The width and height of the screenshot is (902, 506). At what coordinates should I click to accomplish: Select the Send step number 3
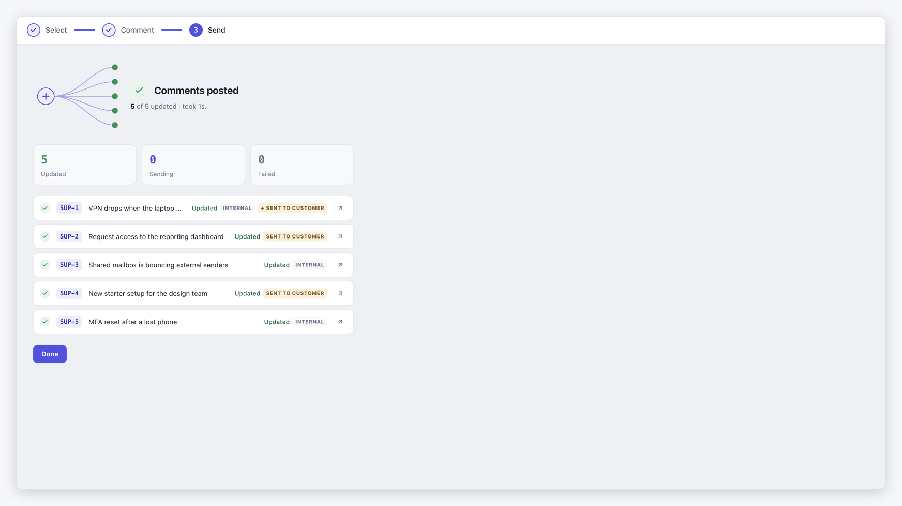pos(196,30)
